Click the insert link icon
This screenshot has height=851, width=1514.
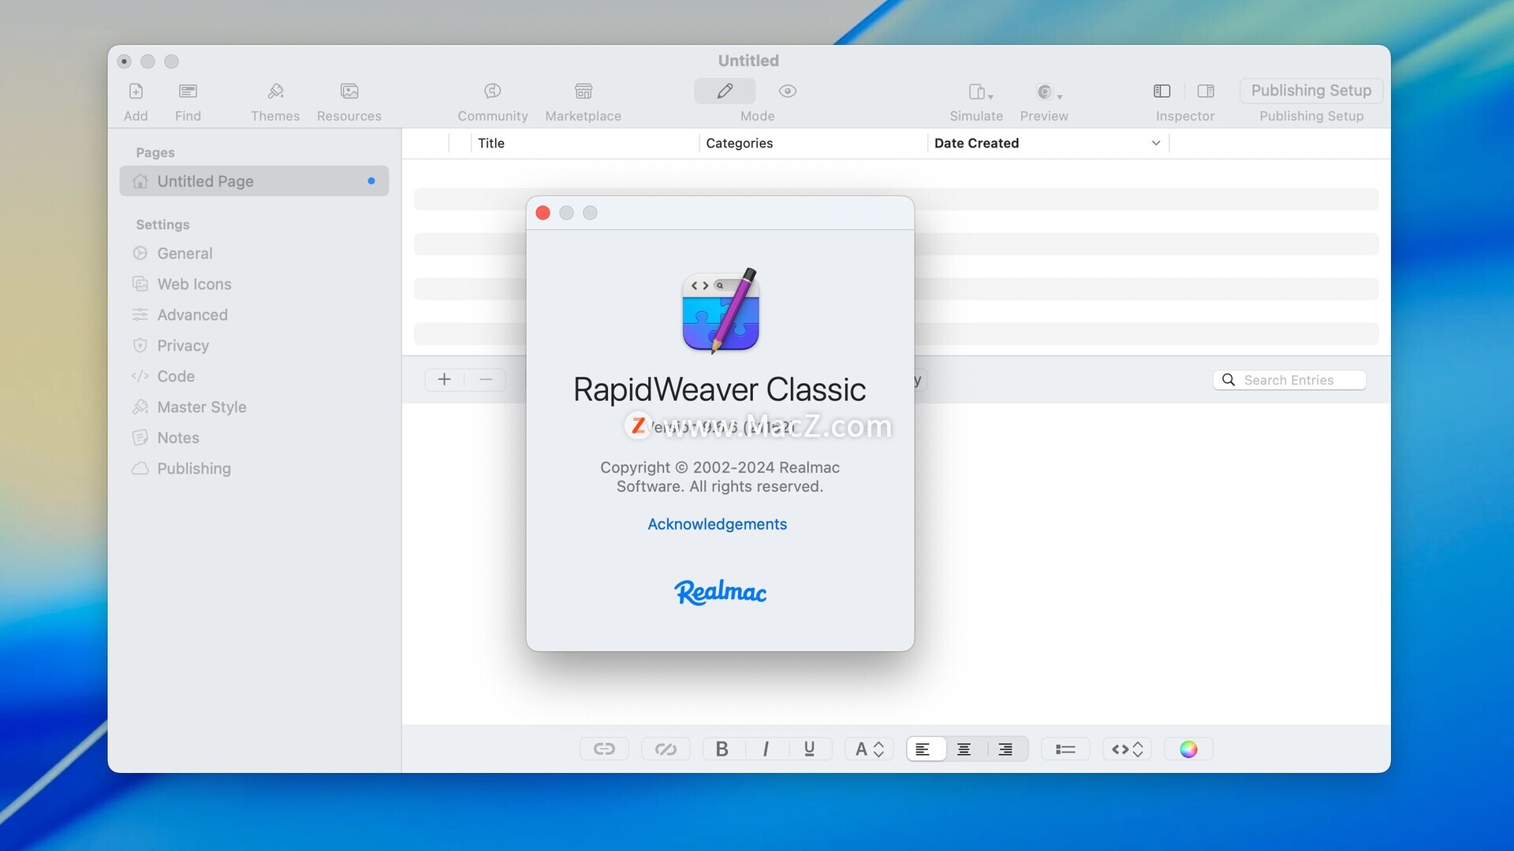(x=604, y=749)
